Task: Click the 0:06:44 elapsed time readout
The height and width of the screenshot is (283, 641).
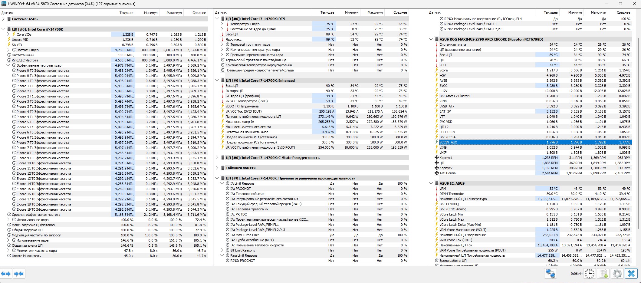Action: [x=577, y=274]
